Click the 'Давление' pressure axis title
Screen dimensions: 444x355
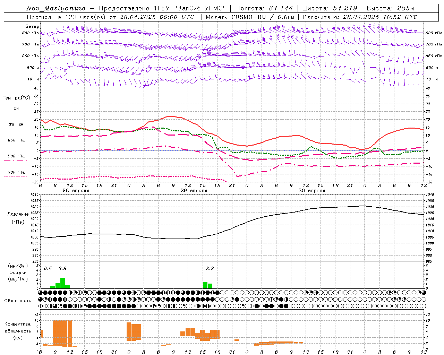pyautogui.click(x=18, y=214)
